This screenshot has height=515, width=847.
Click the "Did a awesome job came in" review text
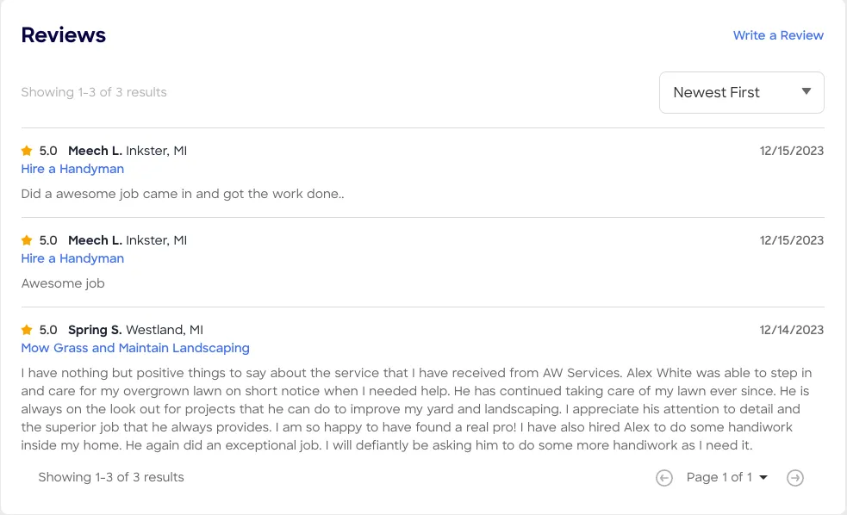click(183, 194)
